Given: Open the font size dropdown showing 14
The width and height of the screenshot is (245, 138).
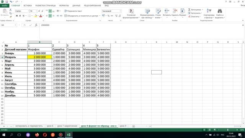Looking at the screenshot, I should [36, 11].
